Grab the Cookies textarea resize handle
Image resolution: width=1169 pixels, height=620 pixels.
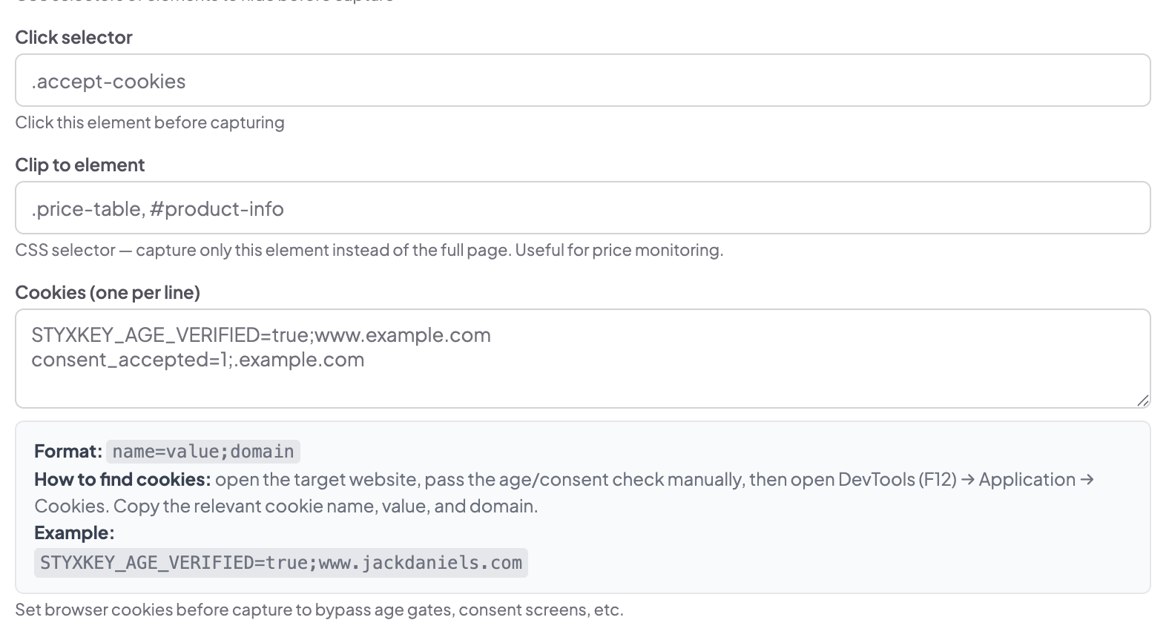pos(1142,400)
